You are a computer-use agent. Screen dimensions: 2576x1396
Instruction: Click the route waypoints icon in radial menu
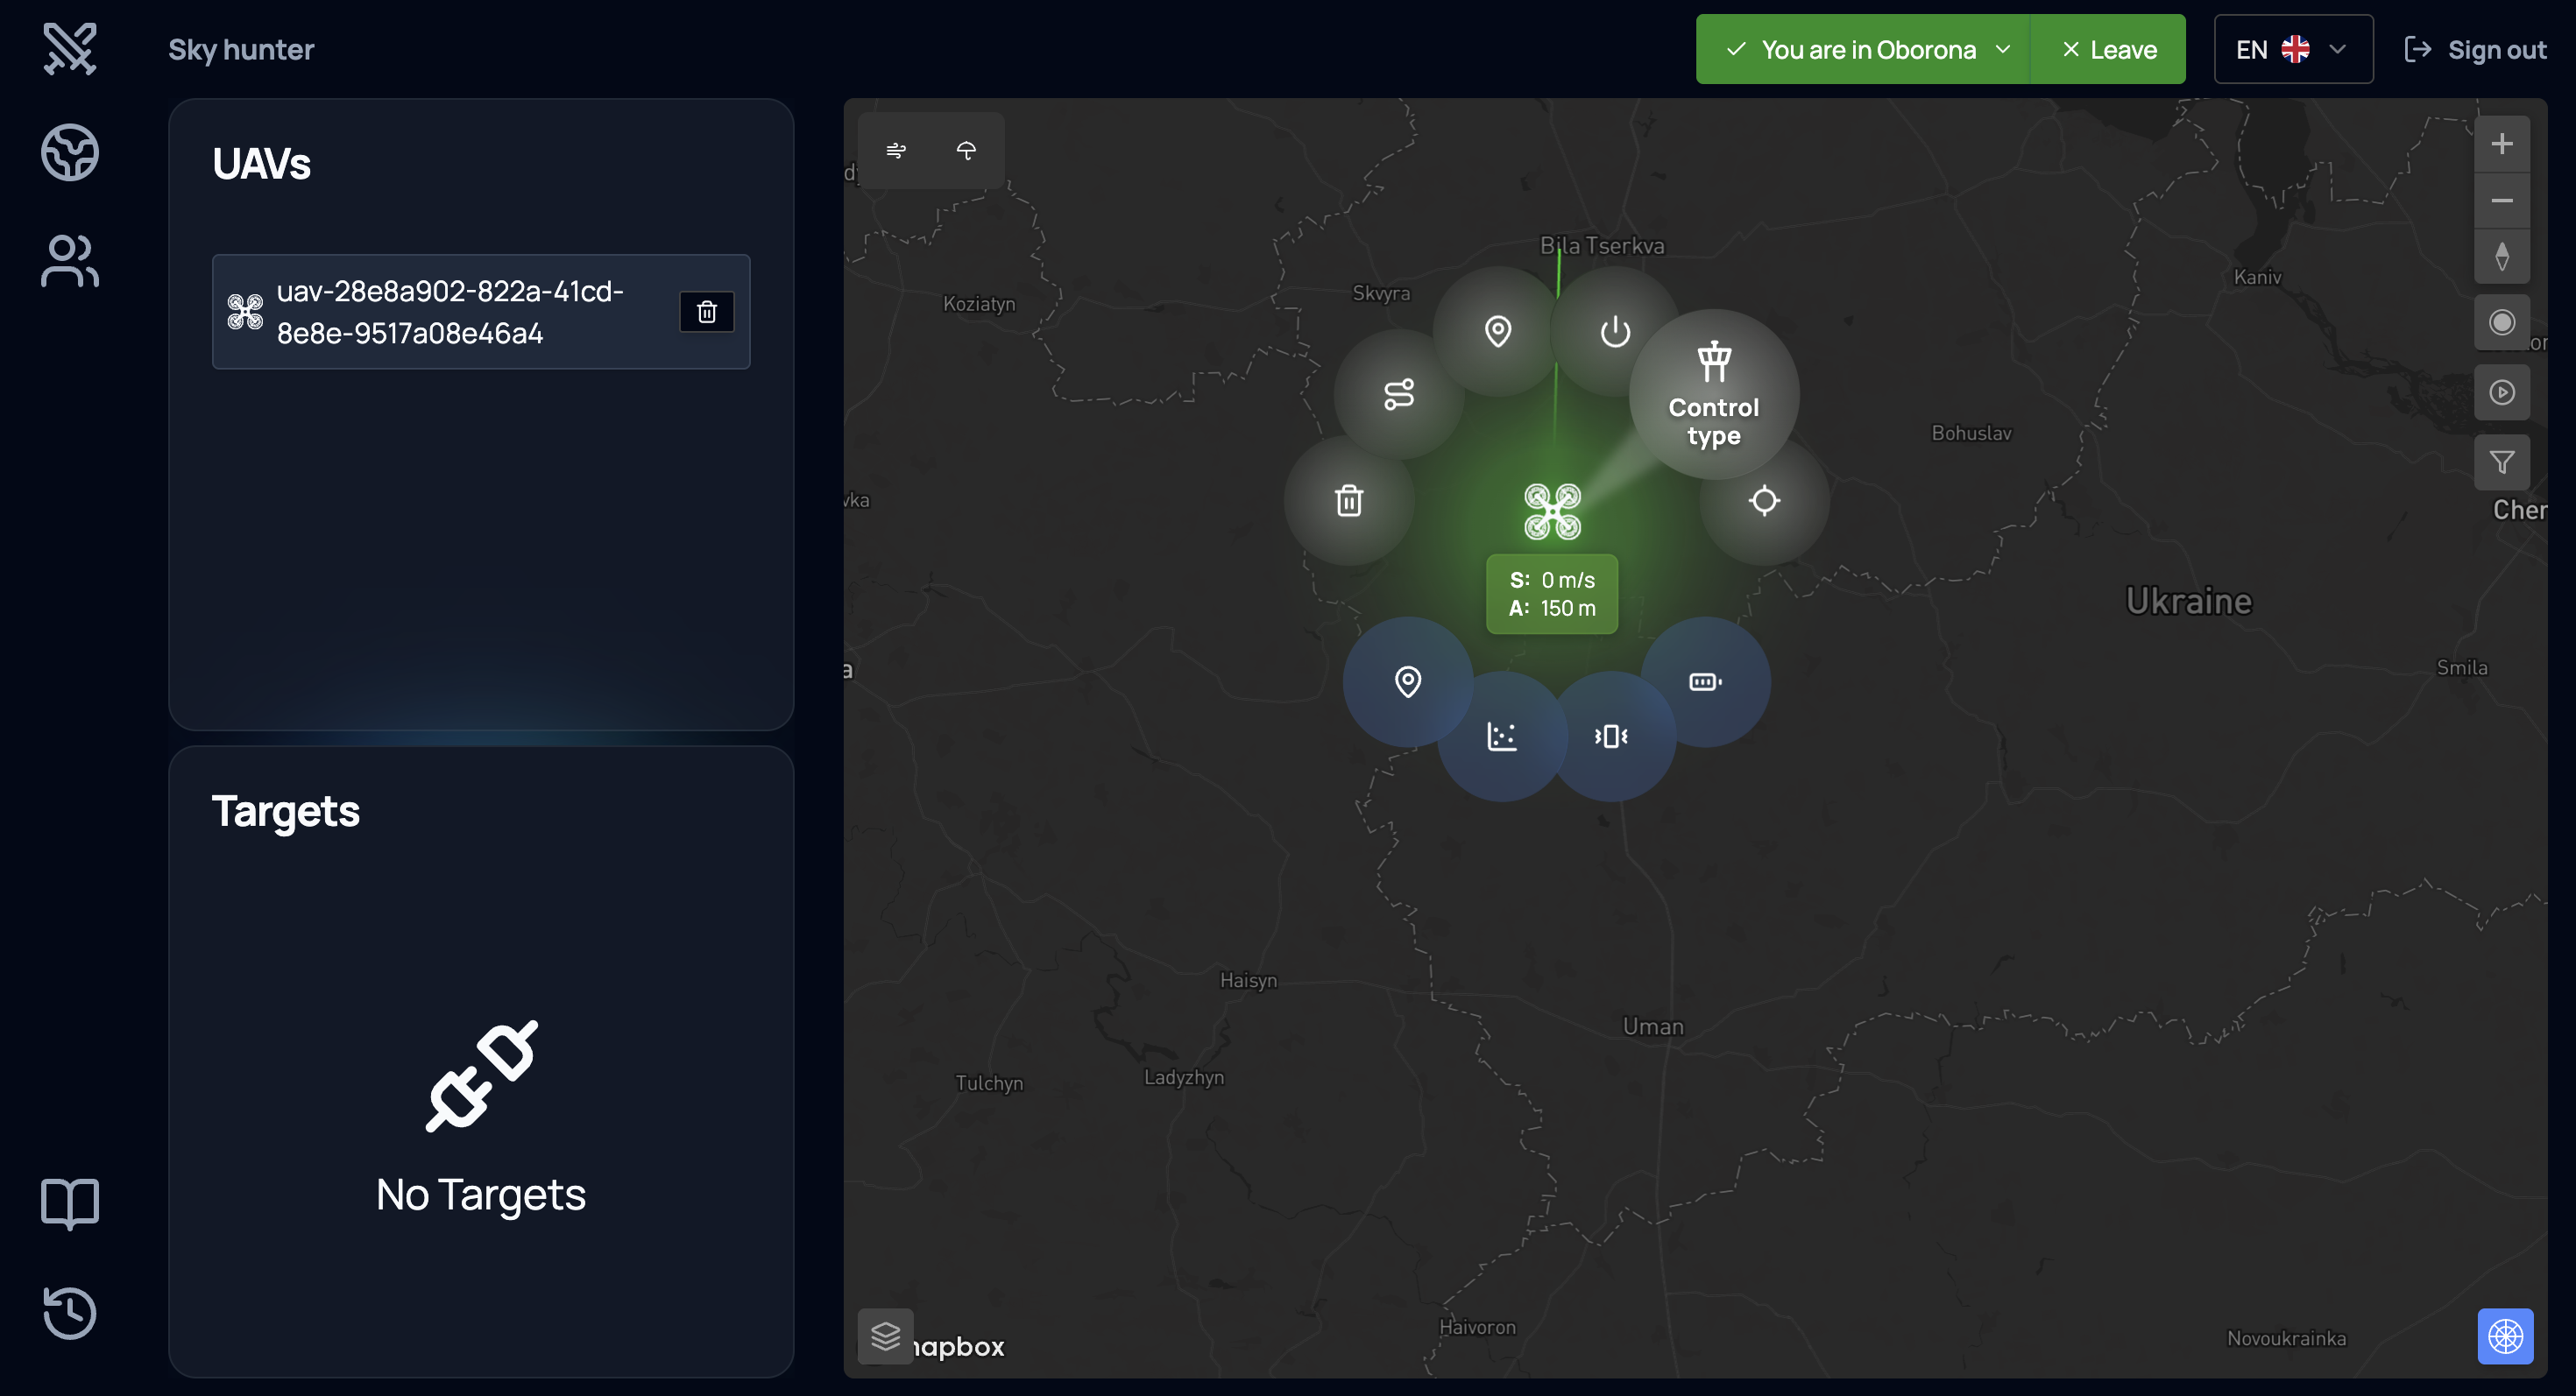(1398, 395)
